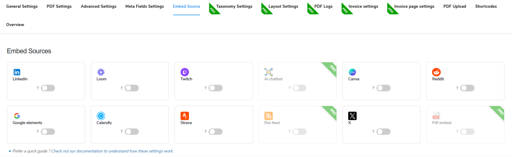Open the Shortcodes tab
The width and height of the screenshot is (512, 157).
486,6
